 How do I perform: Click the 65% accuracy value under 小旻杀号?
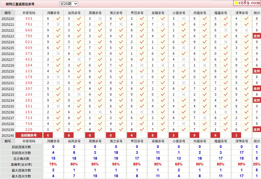pos(179,164)
